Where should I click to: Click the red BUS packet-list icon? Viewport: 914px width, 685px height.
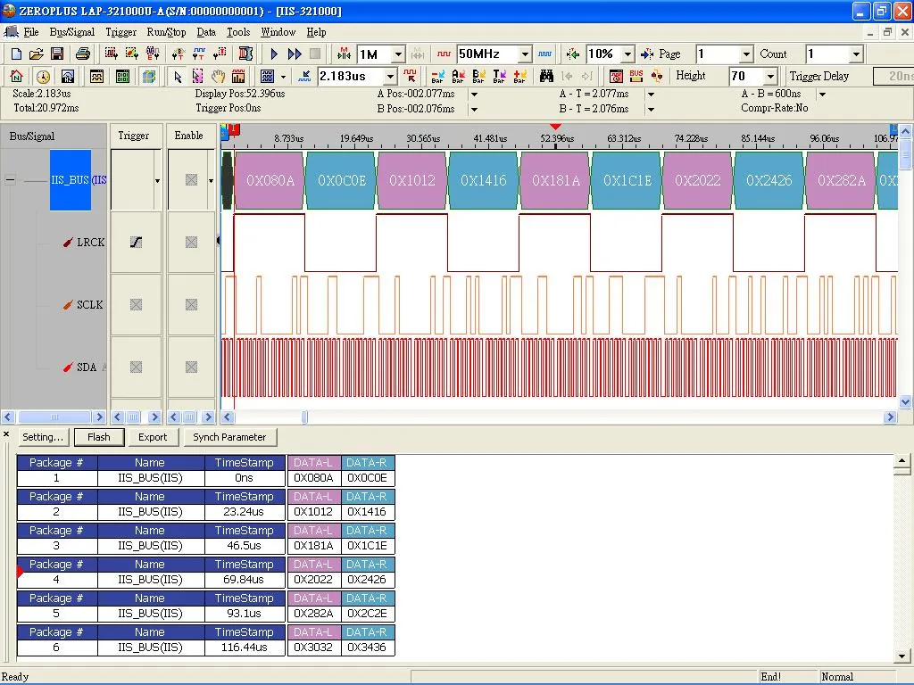tap(636, 77)
